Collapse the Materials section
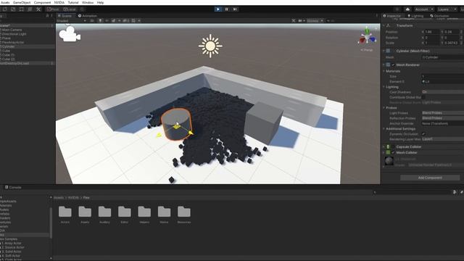This screenshot has height=261, width=464. click(384, 71)
